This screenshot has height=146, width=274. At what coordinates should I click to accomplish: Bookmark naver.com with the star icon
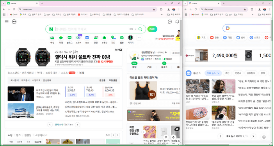pos(154,9)
